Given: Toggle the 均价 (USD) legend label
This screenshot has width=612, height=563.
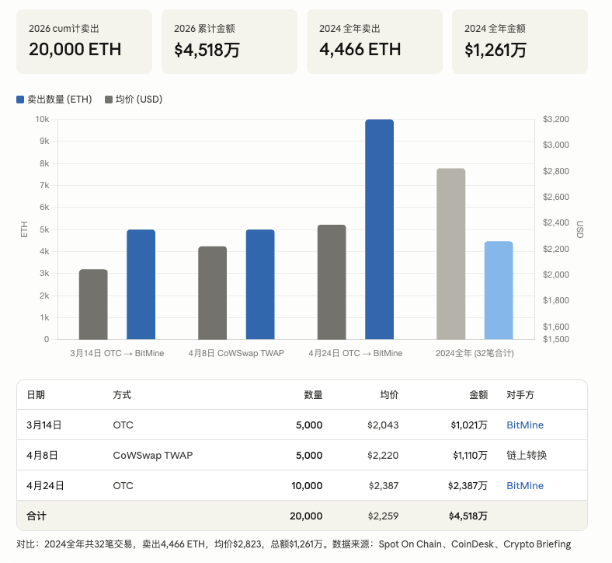Looking at the screenshot, I should click(139, 100).
